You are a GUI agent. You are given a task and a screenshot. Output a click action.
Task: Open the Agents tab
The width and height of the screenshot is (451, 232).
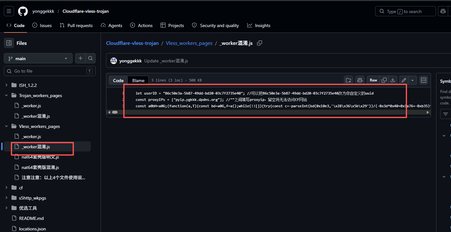coord(111,25)
